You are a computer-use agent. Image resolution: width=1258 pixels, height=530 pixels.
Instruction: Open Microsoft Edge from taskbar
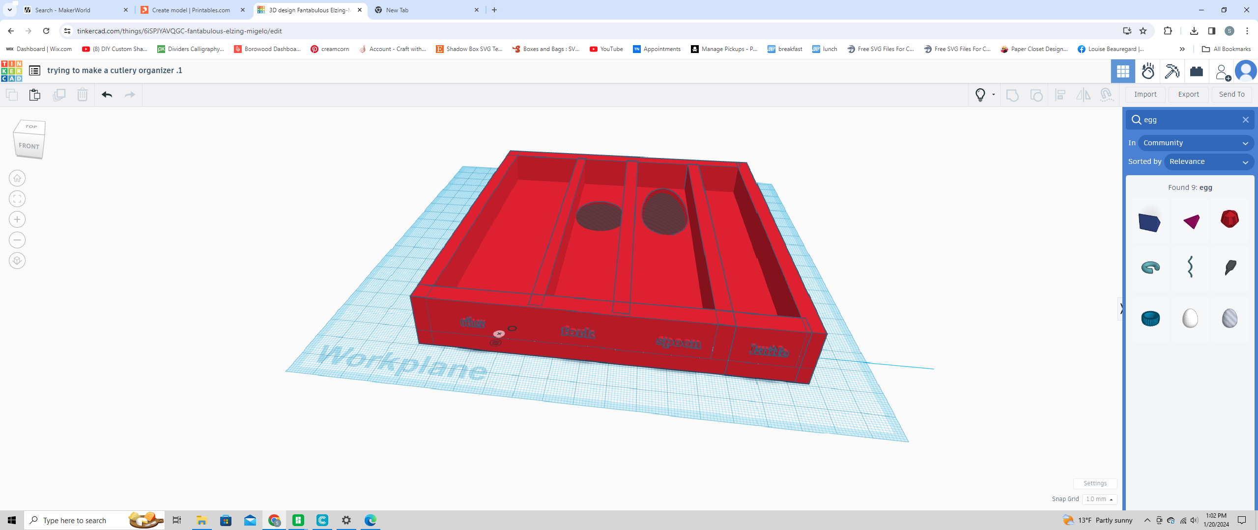[x=370, y=520]
